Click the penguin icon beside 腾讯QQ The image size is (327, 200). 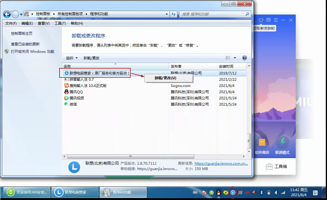[66, 92]
